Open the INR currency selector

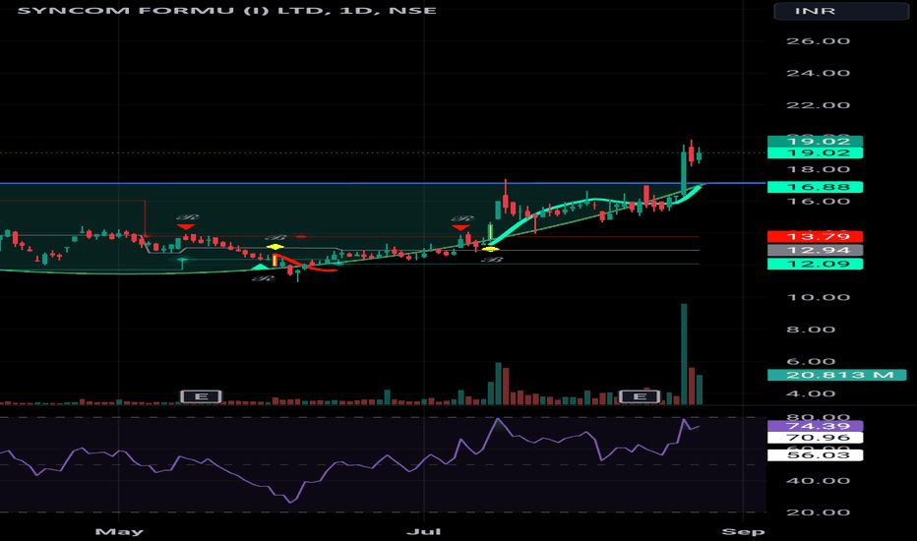(x=841, y=11)
